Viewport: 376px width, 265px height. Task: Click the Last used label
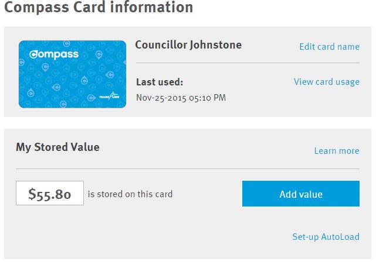tap(160, 82)
